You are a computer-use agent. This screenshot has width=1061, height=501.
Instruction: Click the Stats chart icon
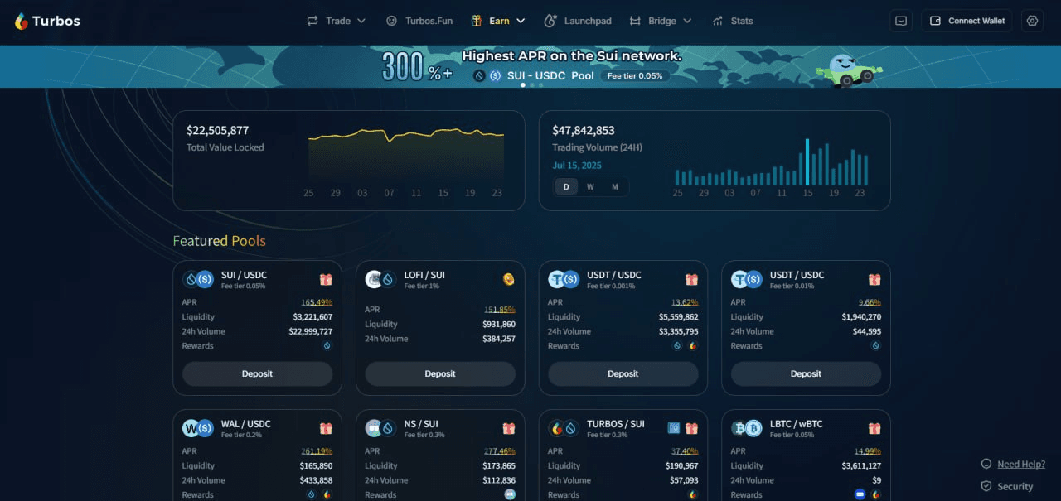(x=717, y=21)
